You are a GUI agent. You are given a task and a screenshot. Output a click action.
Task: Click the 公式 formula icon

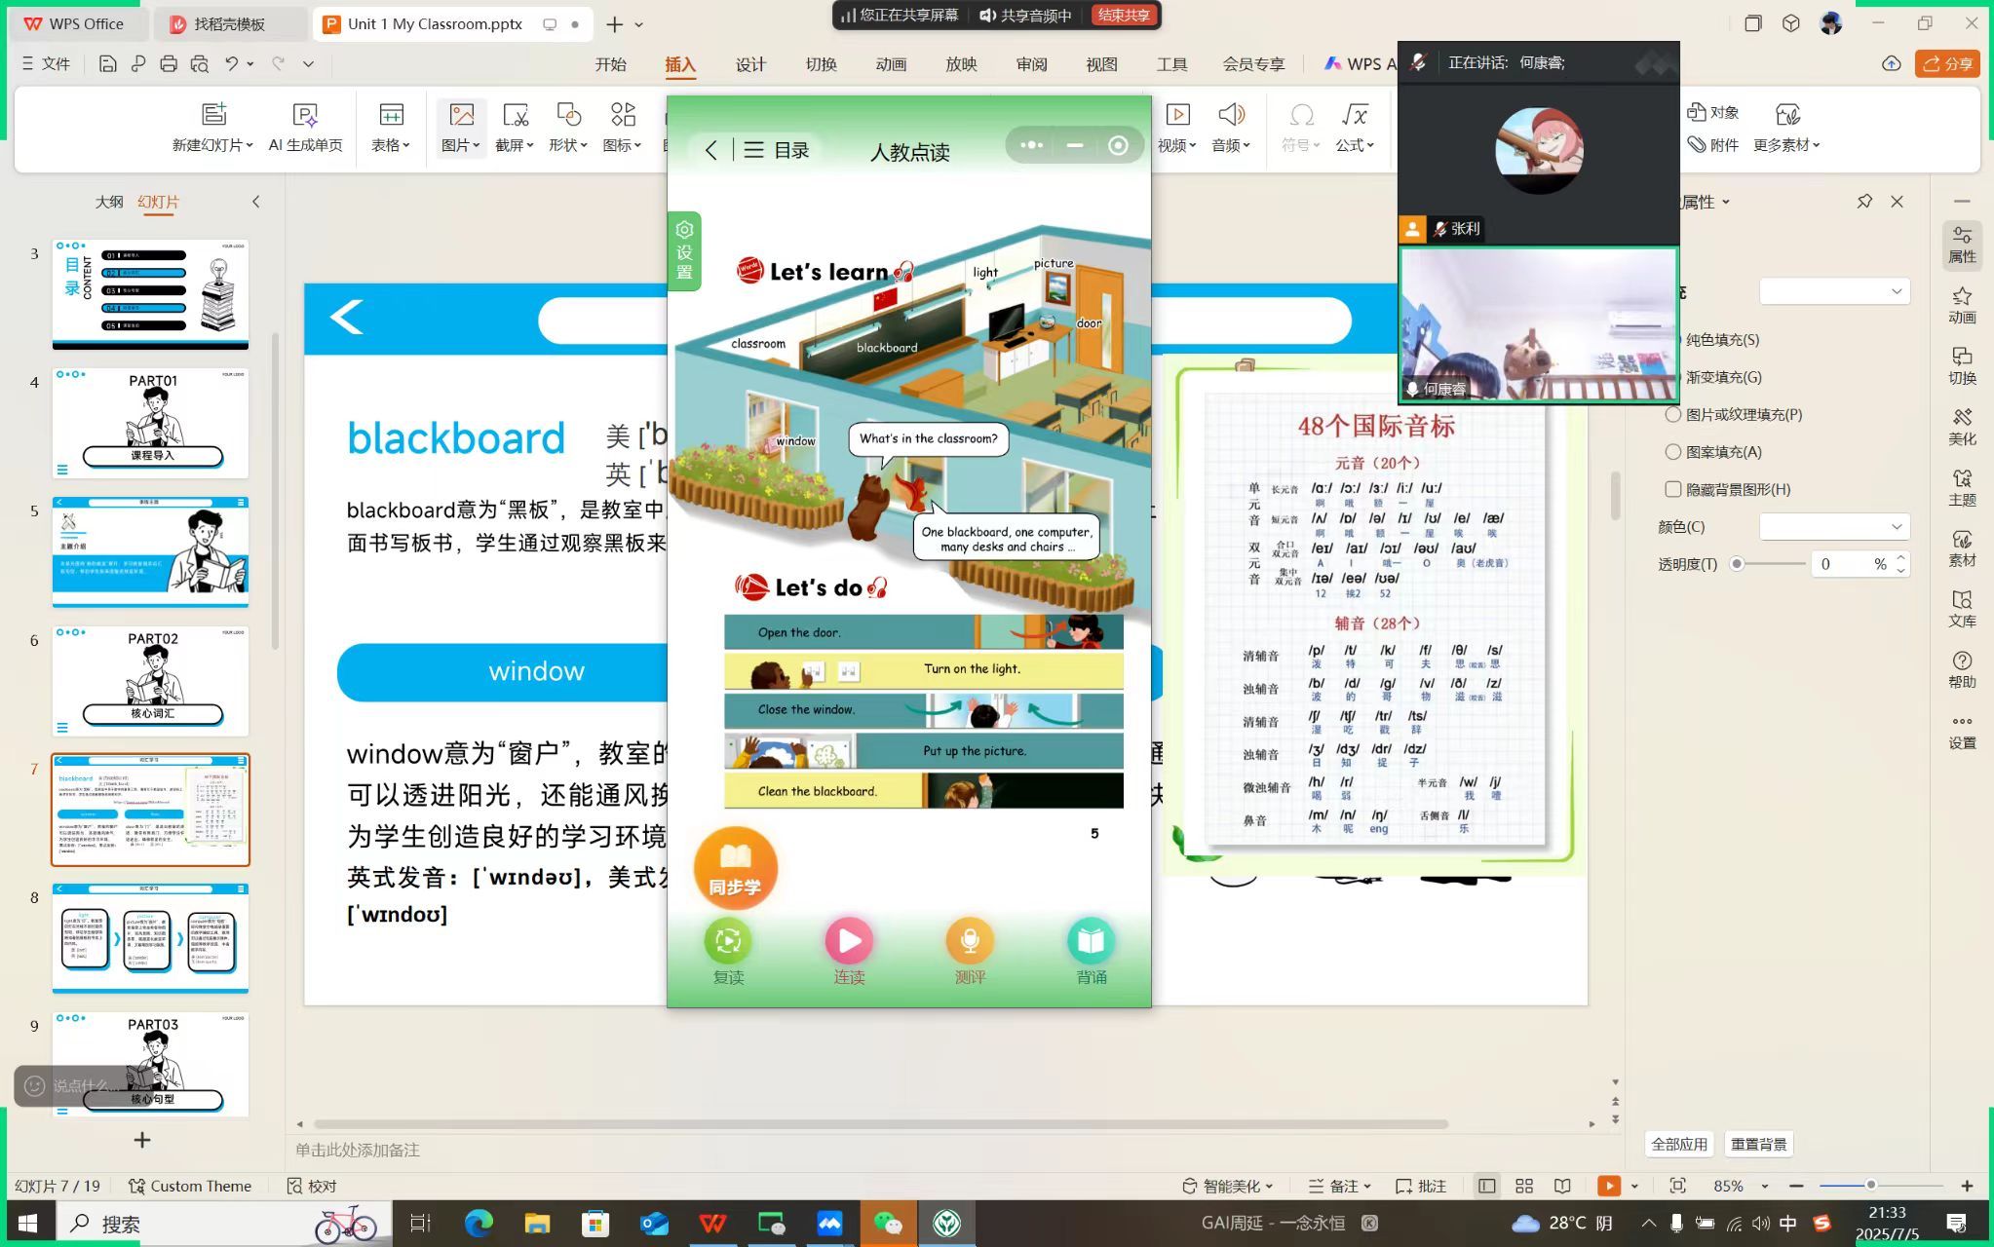[1354, 115]
